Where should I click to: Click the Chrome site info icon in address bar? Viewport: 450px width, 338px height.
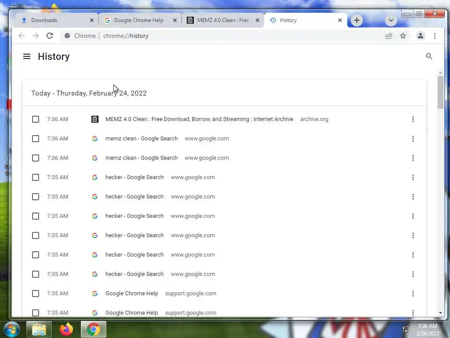pos(67,36)
